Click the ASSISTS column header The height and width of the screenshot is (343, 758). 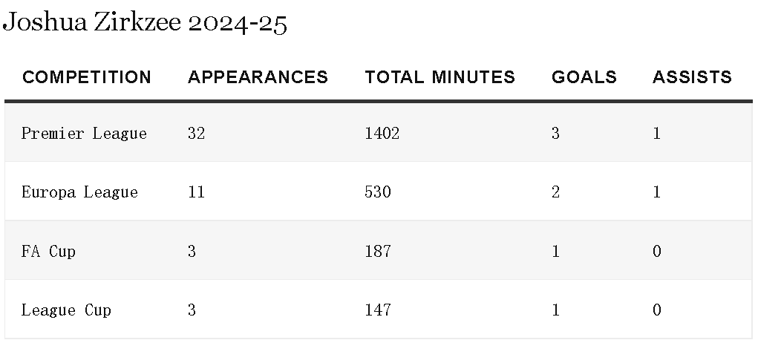click(691, 77)
